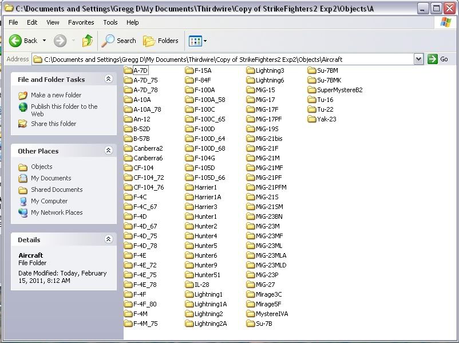This screenshot has height=343, width=459.
Task: Click the MysterelVA folder name
Action: tap(272, 314)
